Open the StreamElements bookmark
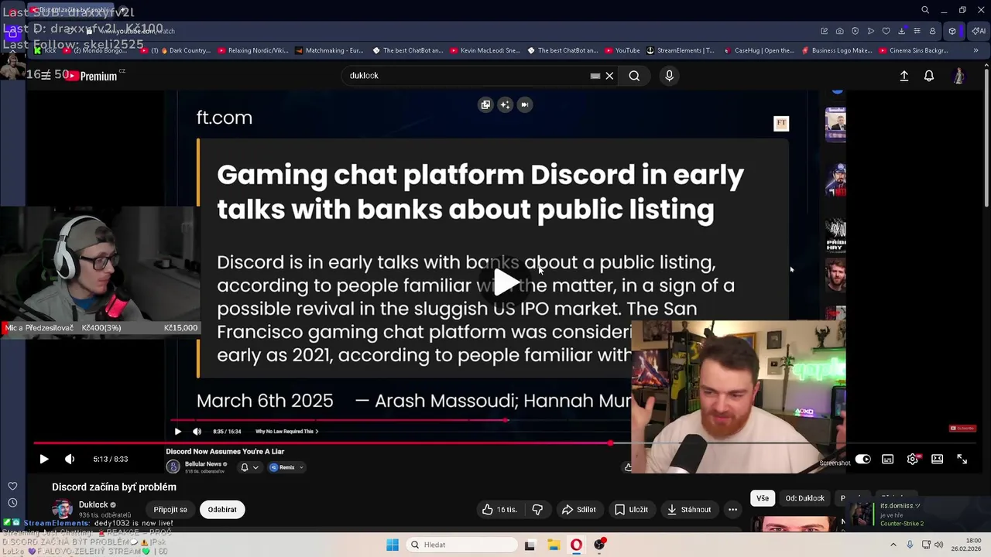This screenshot has height=557, width=991. tap(681, 50)
